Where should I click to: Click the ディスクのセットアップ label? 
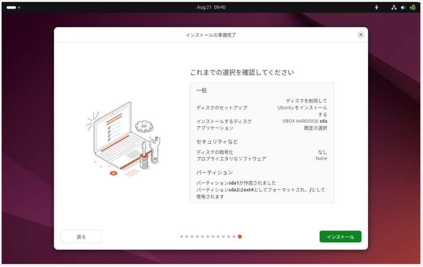point(222,107)
